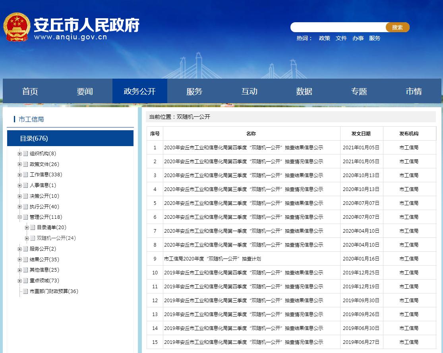Expand the 工作信息(338) tree node
The width and height of the screenshot is (443, 353).
click(19, 175)
